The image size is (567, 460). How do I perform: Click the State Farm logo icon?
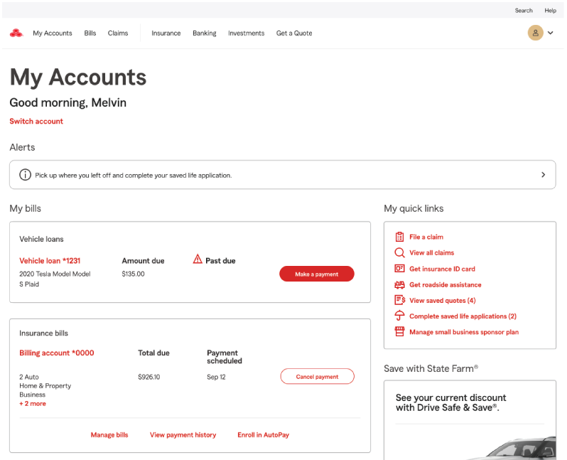[16, 33]
